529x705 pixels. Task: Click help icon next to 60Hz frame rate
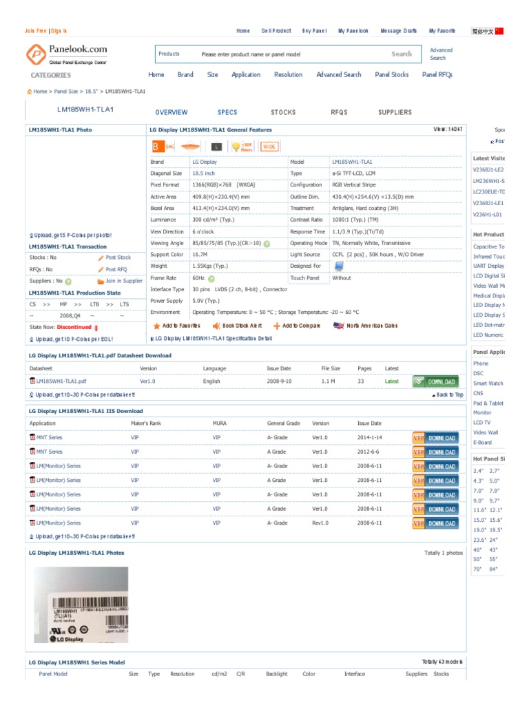tap(211, 279)
